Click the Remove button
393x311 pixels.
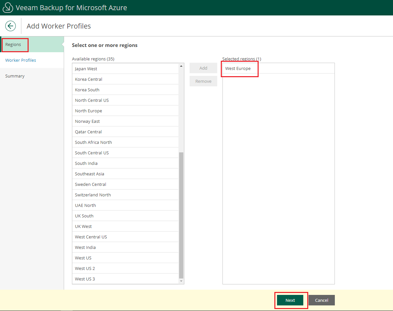pyautogui.click(x=203, y=81)
